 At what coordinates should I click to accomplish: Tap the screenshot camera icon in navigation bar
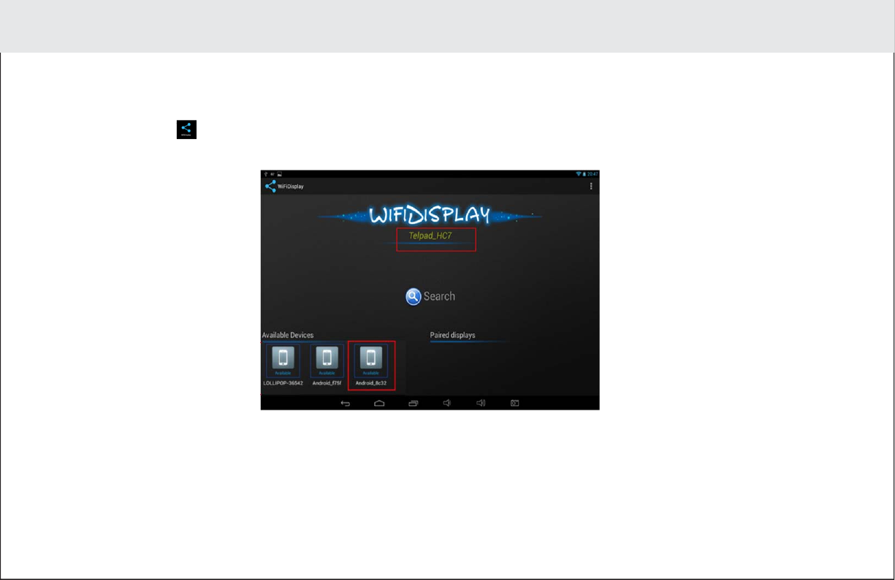tap(514, 403)
